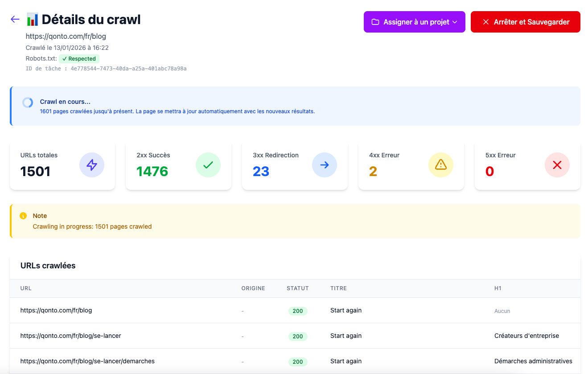Click the STATUT column header

click(297, 288)
